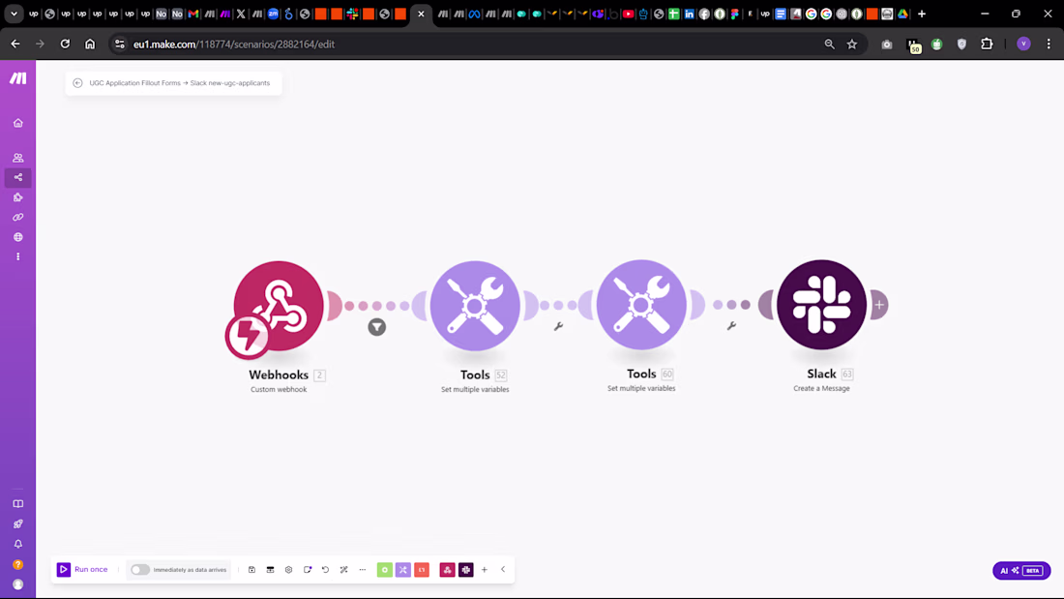Click the Undo previous action arrow icon
Screen dimensions: 1064x599
tap(326, 570)
